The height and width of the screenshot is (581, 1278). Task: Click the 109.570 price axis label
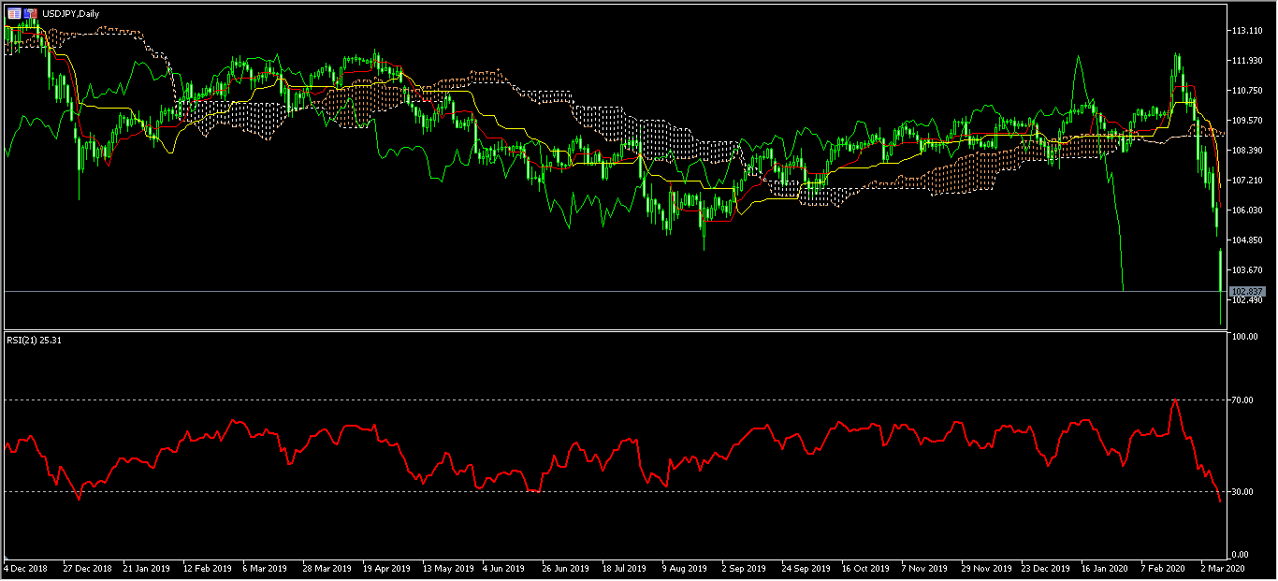1245,121
